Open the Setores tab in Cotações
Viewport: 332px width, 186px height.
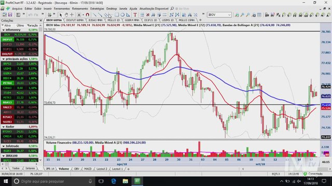30,168
